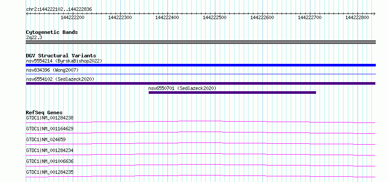The height and width of the screenshot is (182, 388).
Task: Click the Cytogenetic Bands track title
Action: (x=52, y=32)
